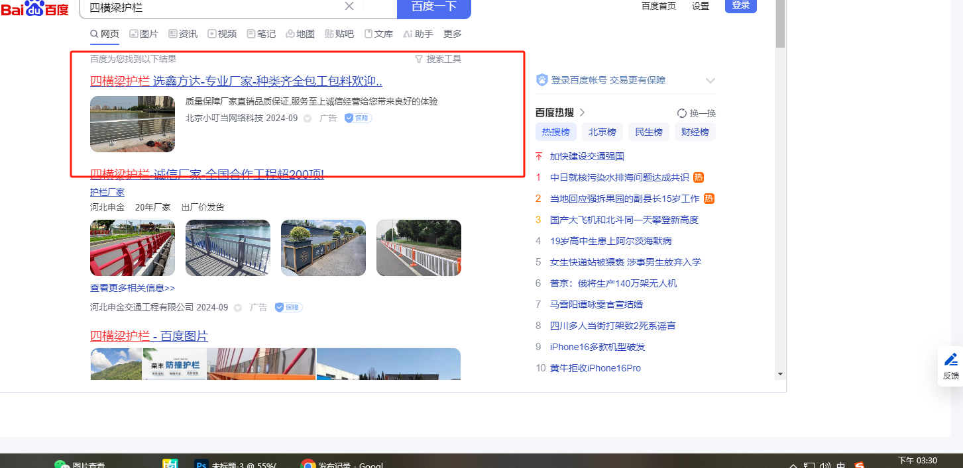Image resolution: width=963 pixels, height=468 pixels.
Task: Open the 四横梁护栏 - 百度图片 result
Action: coord(149,336)
